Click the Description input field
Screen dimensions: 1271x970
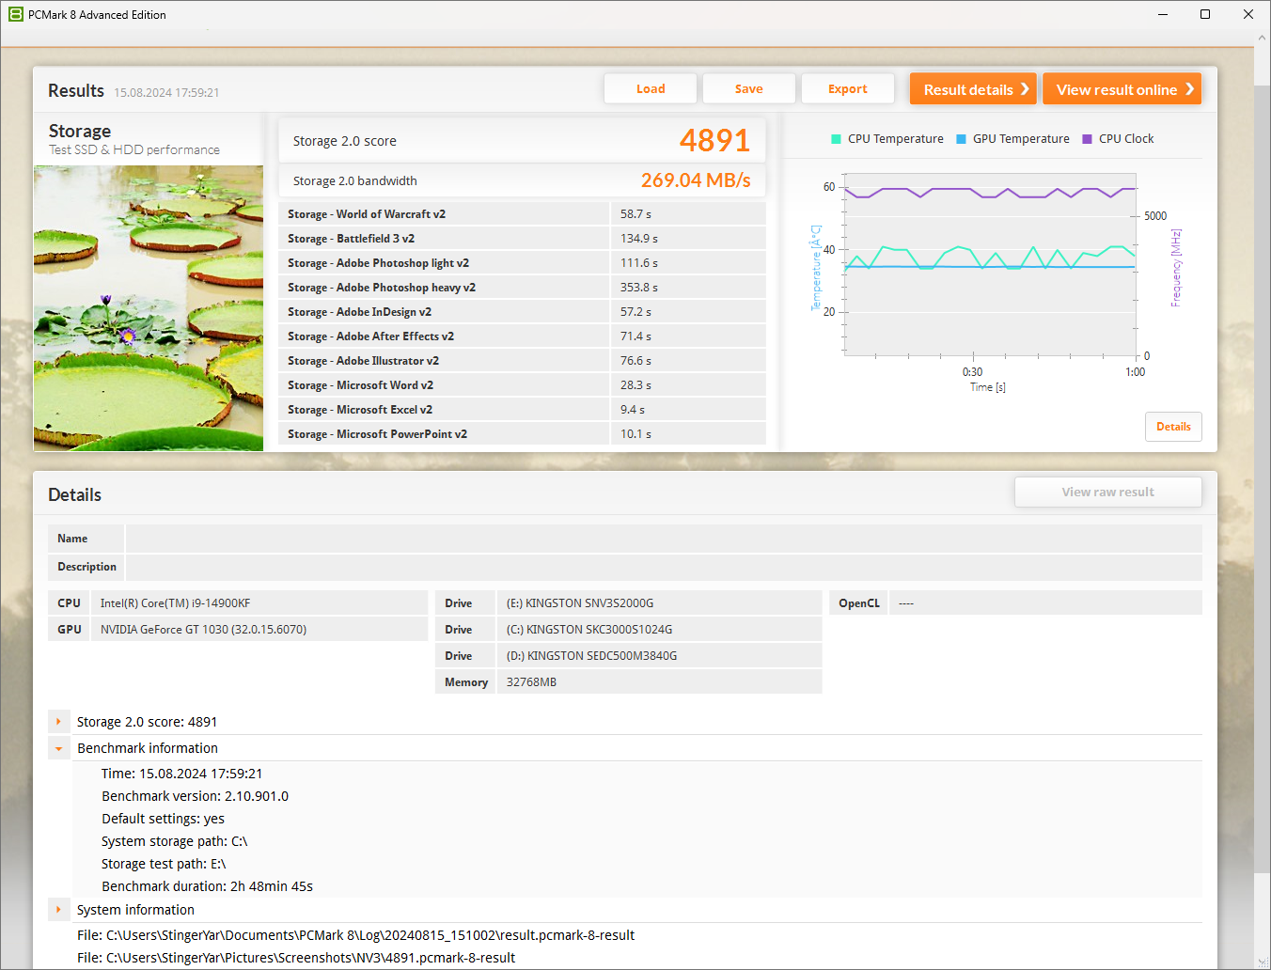pyautogui.click(x=664, y=567)
